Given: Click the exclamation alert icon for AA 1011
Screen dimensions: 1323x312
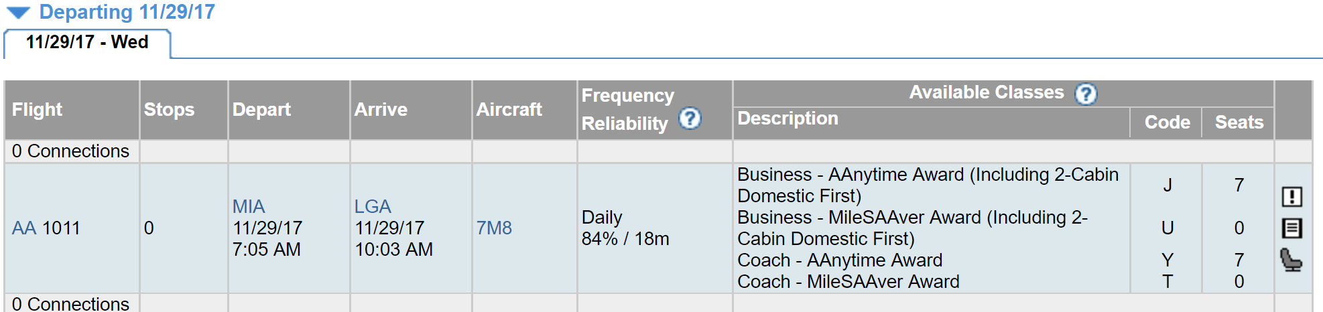Looking at the screenshot, I should (1291, 196).
